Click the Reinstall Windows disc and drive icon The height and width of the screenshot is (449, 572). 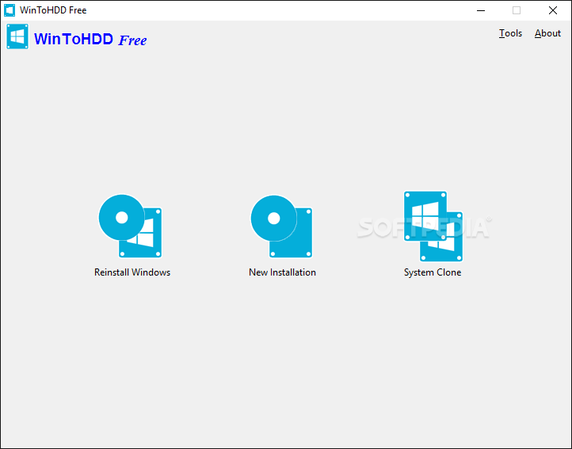[x=130, y=226]
